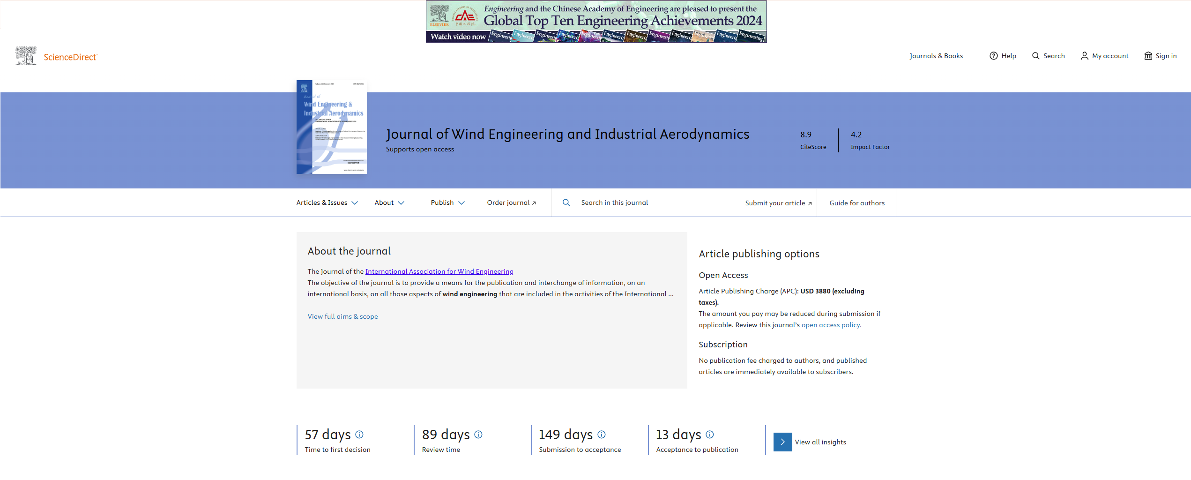Click the Article publishing options heading
Image resolution: width=1191 pixels, height=480 pixels.
[759, 254]
